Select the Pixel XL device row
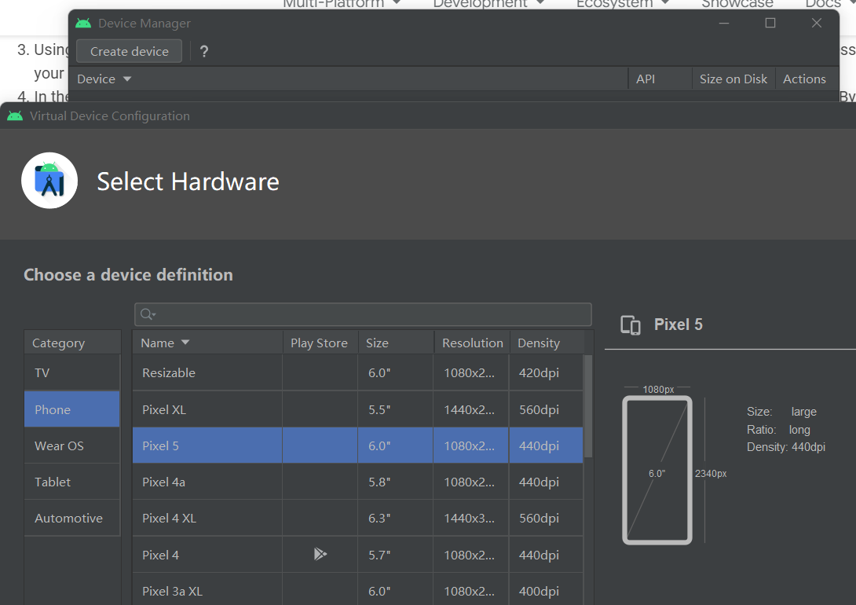856x605 pixels. click(x=357, y=409)
